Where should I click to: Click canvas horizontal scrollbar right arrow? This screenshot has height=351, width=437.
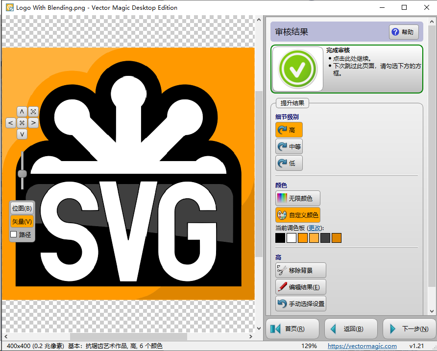tap(250, 336)
